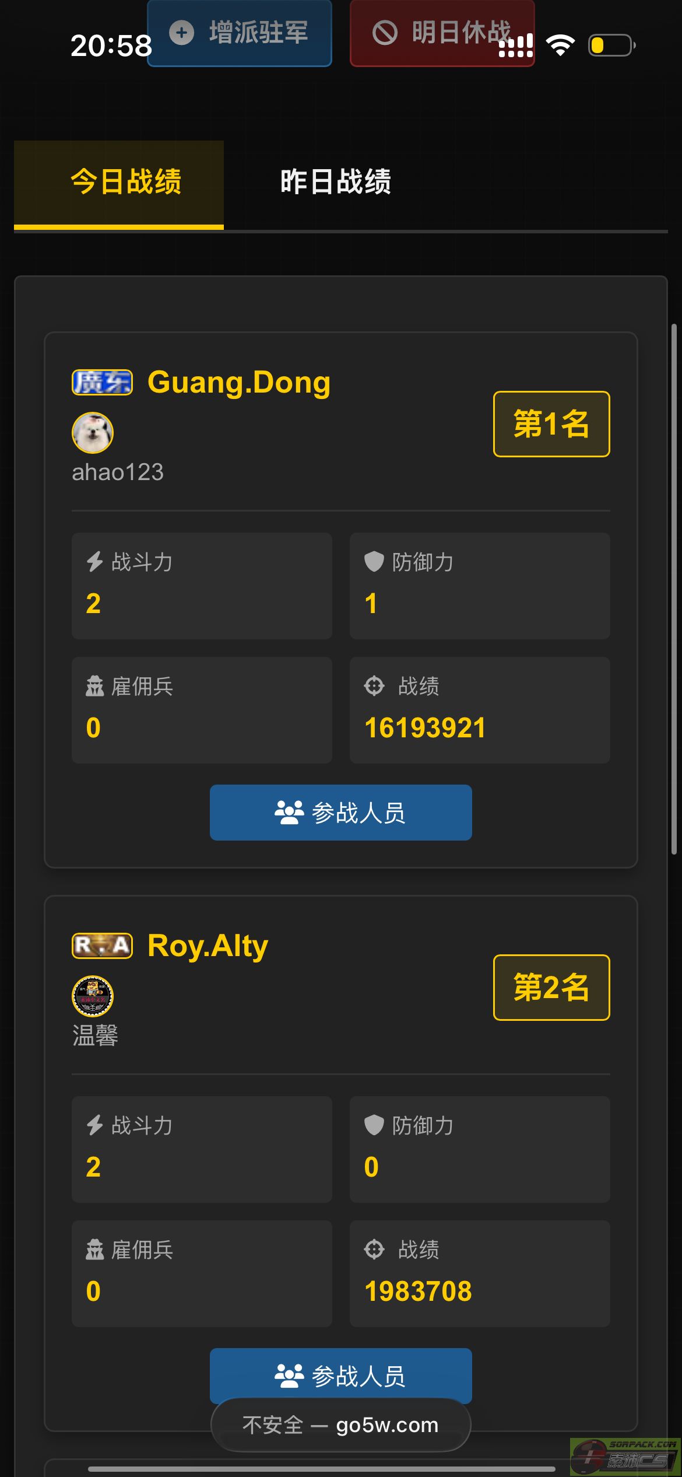Click the shield 防御力 icon for Guang.Dong
The image size is (682, 1477).
374,562
